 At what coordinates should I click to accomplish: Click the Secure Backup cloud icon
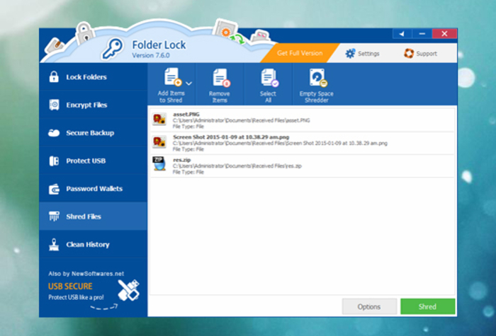coord(54,132)
